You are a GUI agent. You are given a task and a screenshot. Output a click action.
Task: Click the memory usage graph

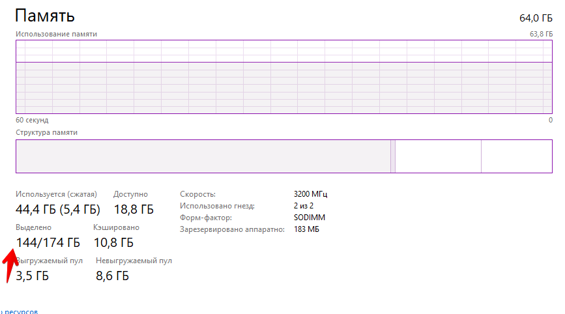click(284, 77)
